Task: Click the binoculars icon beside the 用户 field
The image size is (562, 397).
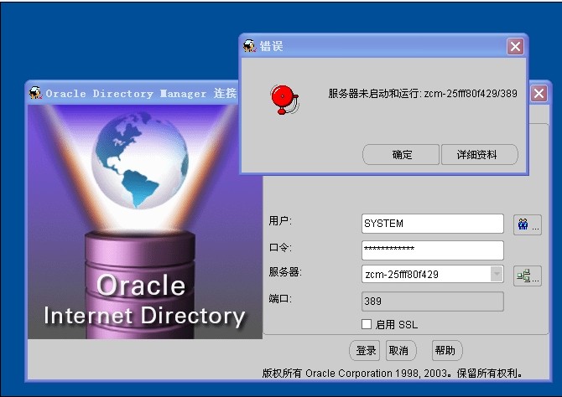Action: [x=527, y=224]
